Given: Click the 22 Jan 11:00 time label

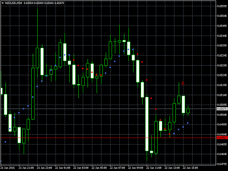Looking at the screenshot, I should pyautogui.click(x=154, y=168).
